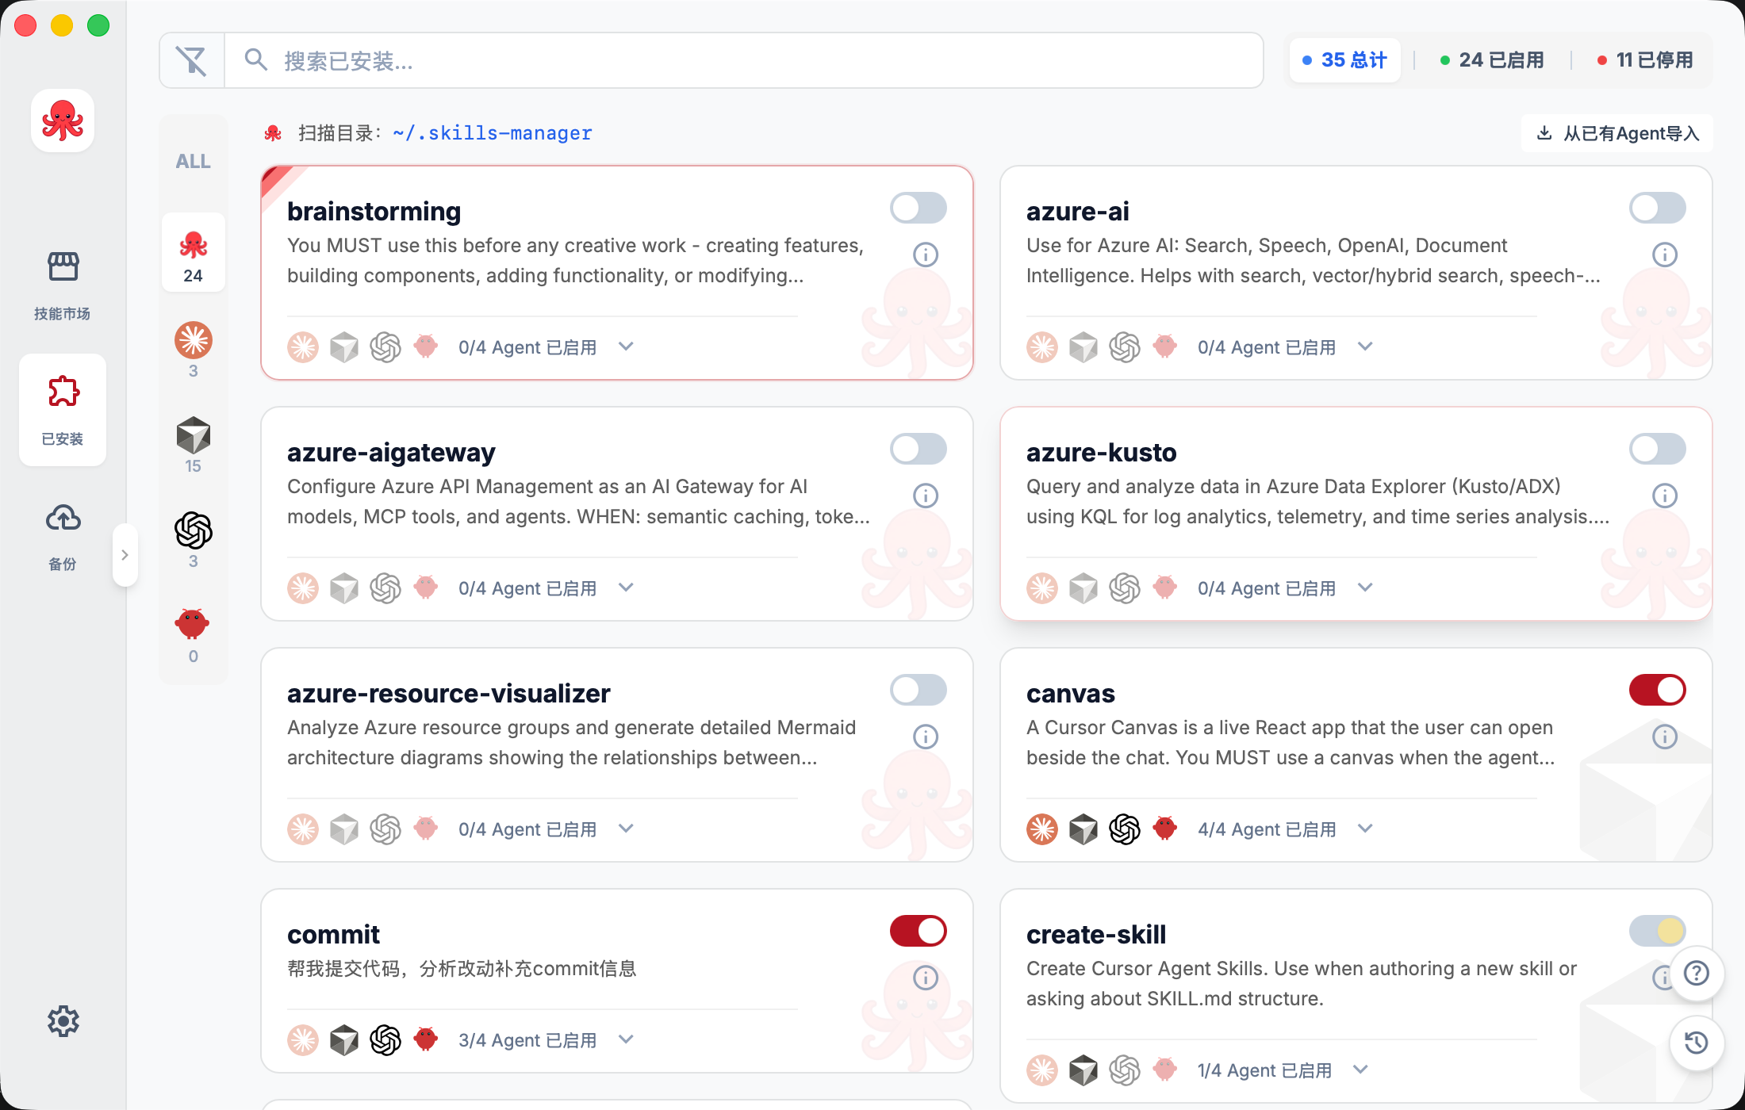Click red bug agent icon on brainstorming card

point(426,346)
